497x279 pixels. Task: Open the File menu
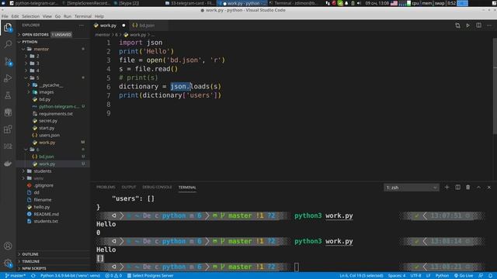click(x=5, y=16)
